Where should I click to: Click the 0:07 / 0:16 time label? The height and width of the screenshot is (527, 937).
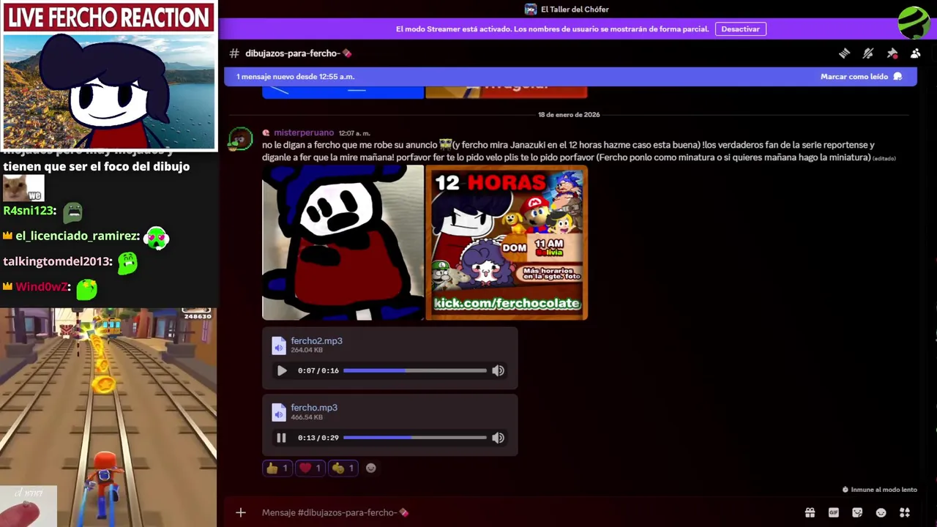(x=318, y=371)
